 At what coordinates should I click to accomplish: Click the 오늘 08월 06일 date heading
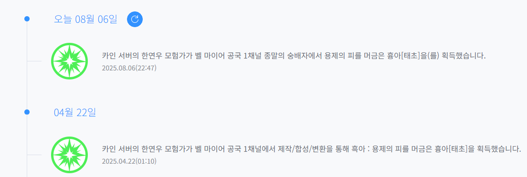point(85,19)
